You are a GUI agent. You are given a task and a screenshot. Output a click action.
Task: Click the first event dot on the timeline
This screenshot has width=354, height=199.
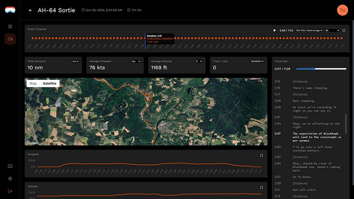point(32,38)
